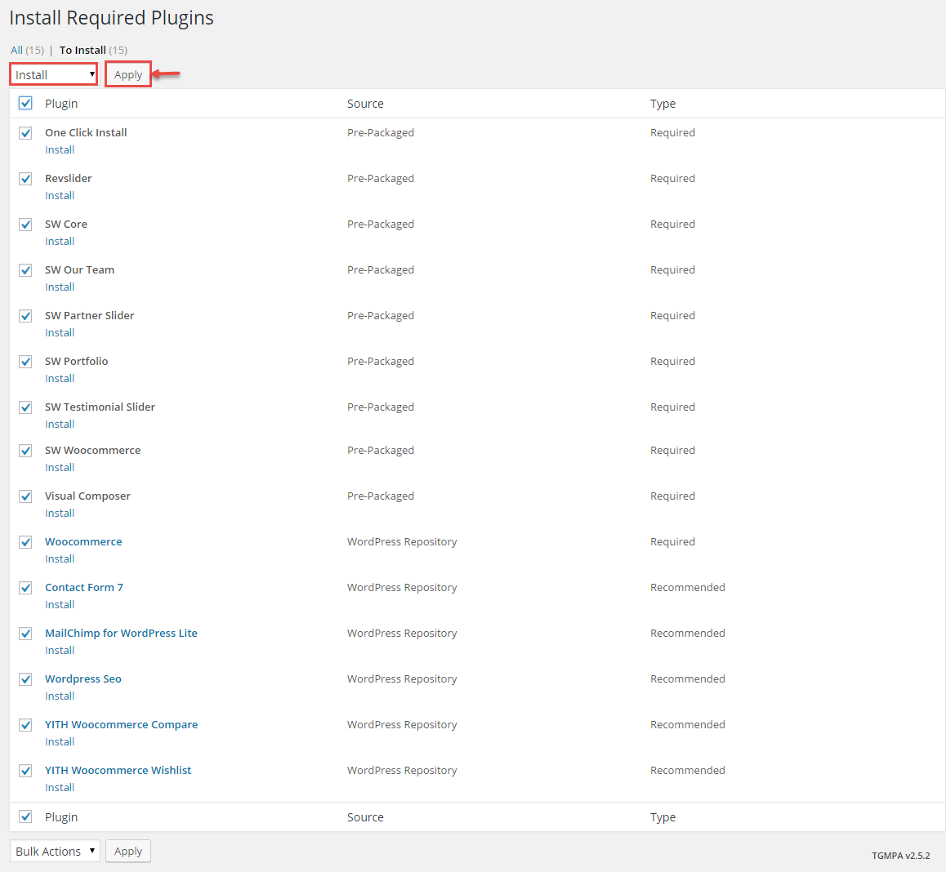
Task: Switch to the To Install (15) filter
Action: click(93, 50)
